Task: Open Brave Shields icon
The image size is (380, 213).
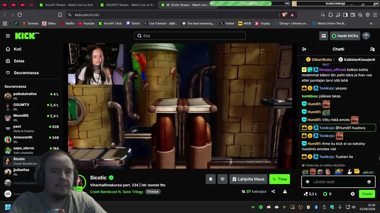Action: [284, 15]
